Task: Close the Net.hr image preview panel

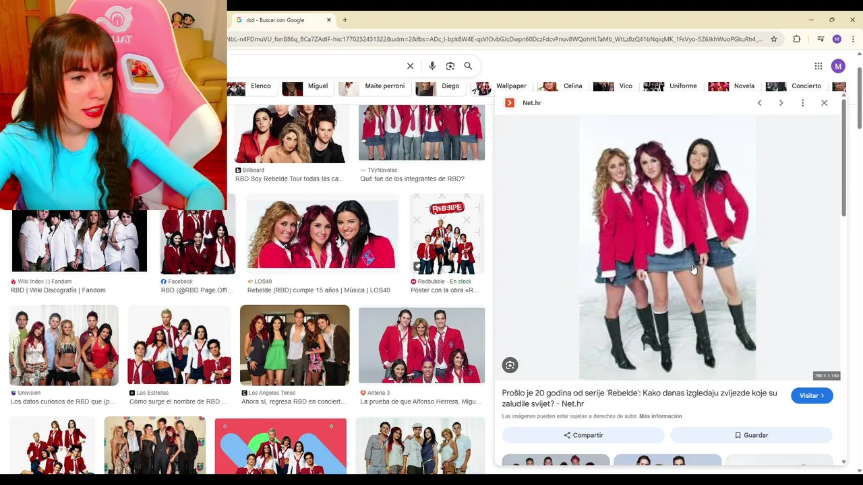Action: click(824, 103)
